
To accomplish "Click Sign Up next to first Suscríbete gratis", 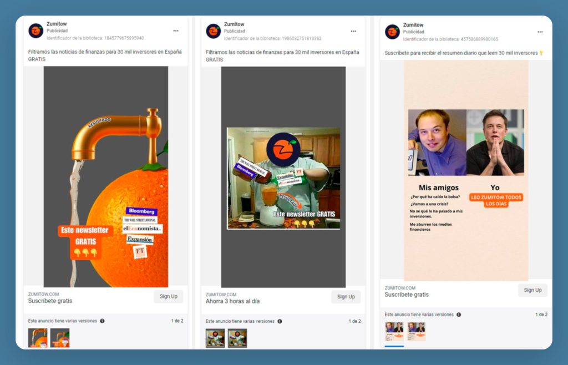I will coord(169,296).
